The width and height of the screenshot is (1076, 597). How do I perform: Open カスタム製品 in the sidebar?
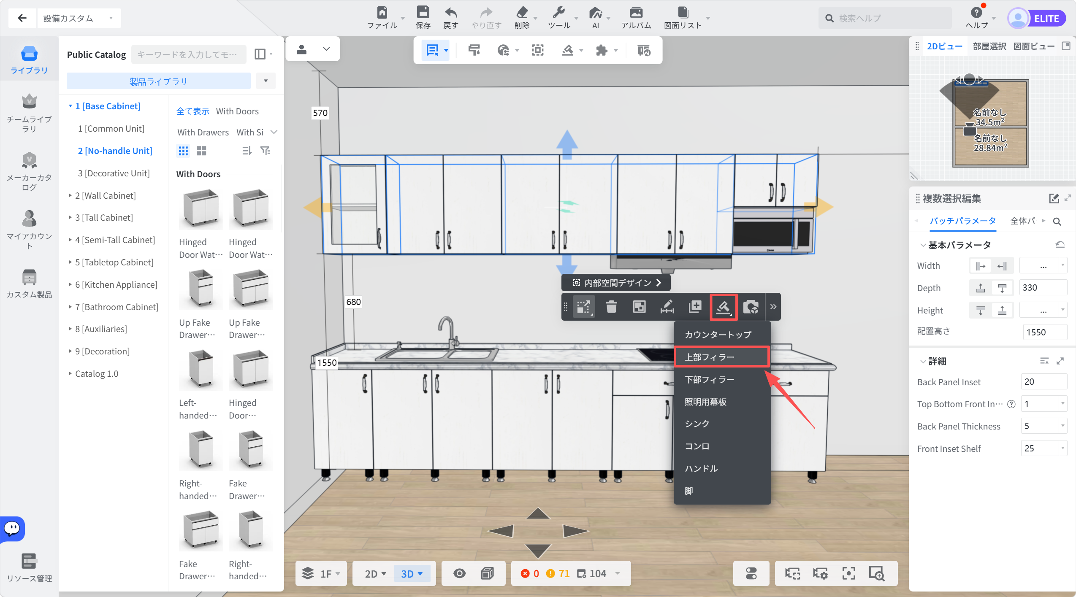[29, 284]
